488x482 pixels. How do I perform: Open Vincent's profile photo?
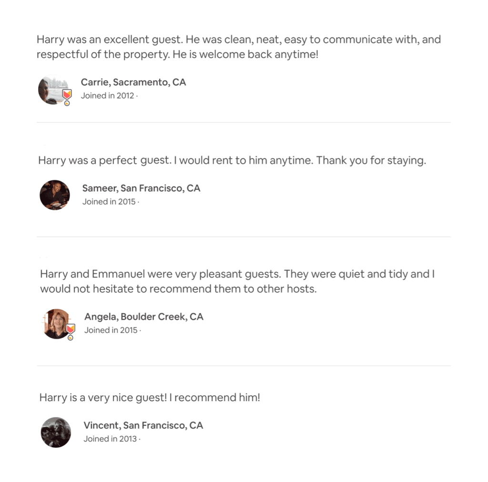click(x=56, y=432)
